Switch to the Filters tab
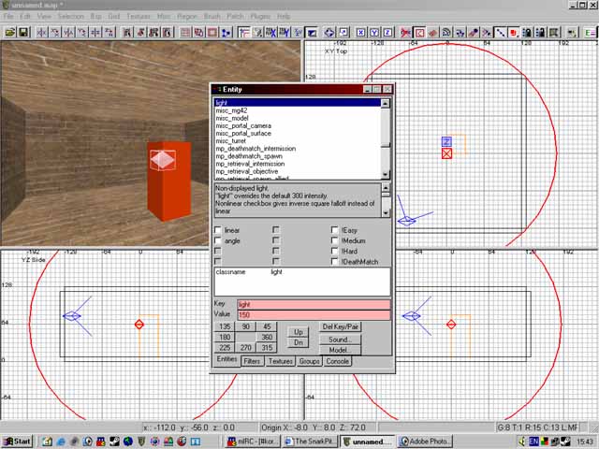599x449 pixels. (x=252, y=361)
